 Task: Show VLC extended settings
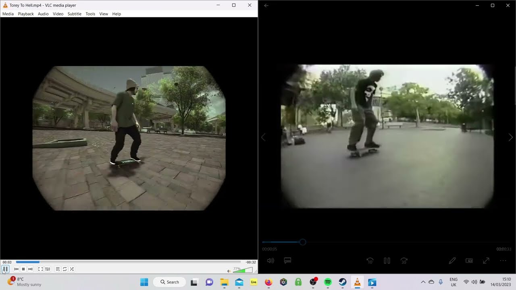tap(48, 269)
